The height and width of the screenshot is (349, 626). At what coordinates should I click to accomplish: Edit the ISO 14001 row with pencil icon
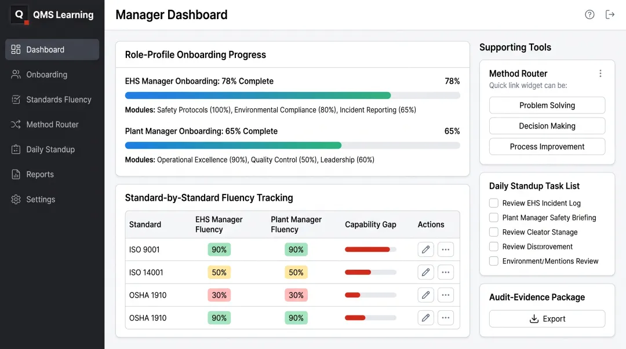click(425, 273)
